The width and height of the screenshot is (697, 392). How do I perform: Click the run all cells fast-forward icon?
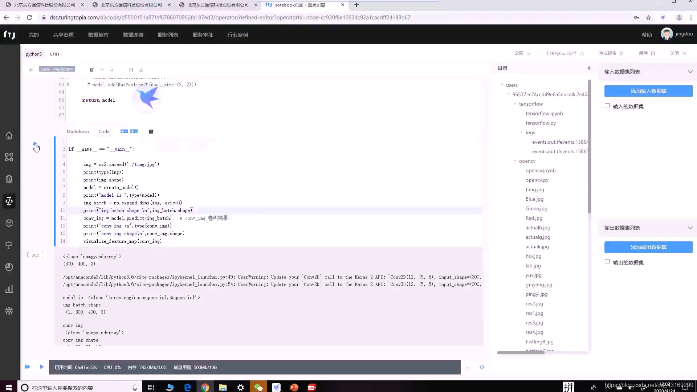click(x=27, y=367)
